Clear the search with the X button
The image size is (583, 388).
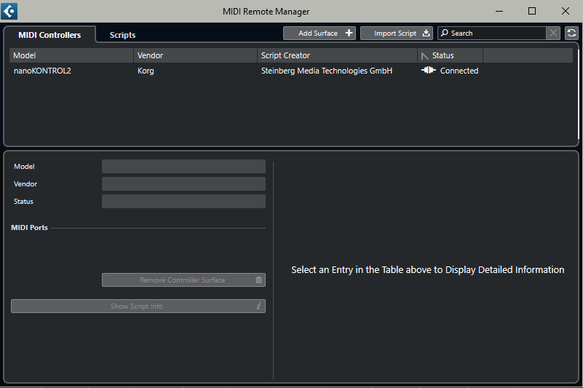point(553,33)
